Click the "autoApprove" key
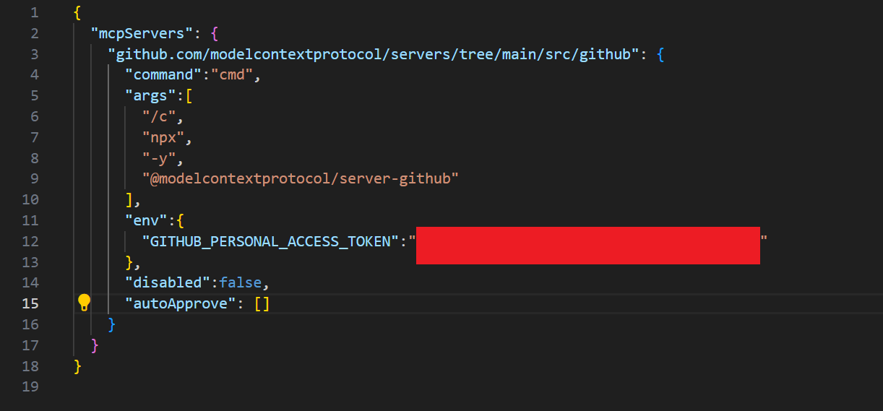Image resolution: width=883 pixels, height=411 pixels. click(181, 303)
